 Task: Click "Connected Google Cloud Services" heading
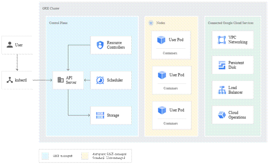[x=231, y=23]
